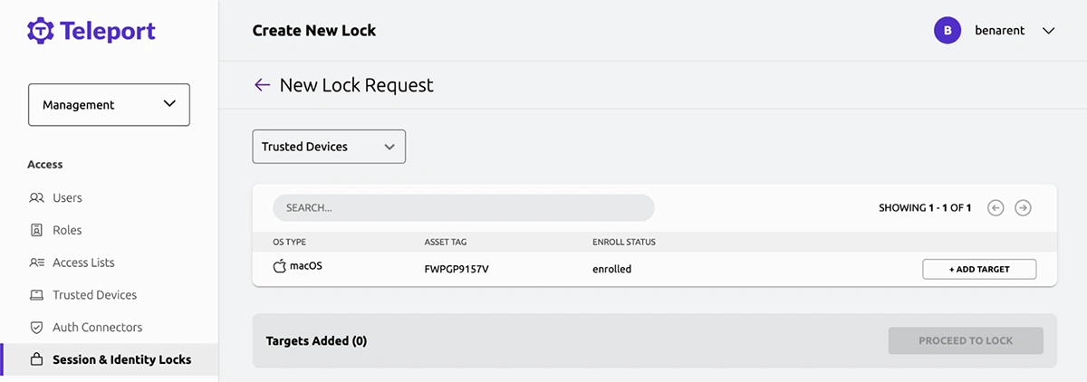Click the Teleport gear logo icon
The height and width of the screenshot is (382, 1087).
coord(40,31)
